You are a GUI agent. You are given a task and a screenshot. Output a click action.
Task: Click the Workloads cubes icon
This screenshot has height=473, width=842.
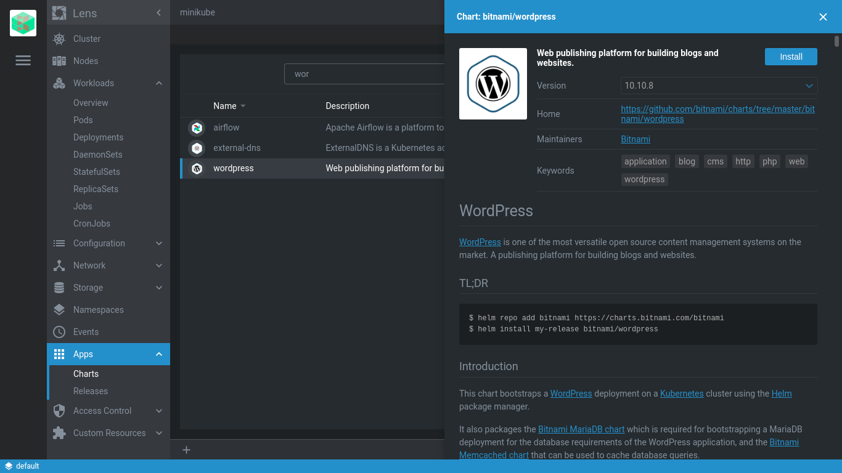pyautogui.click(x=59, y=83)
